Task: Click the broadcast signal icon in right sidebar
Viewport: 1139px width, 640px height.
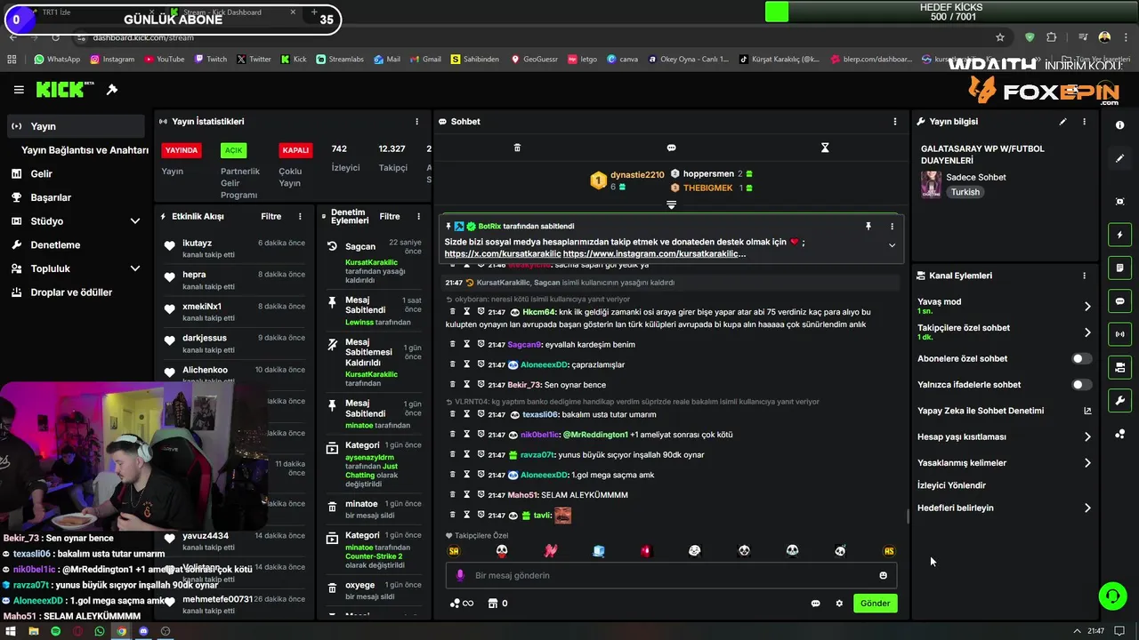Action: [x=1119, y=334]
